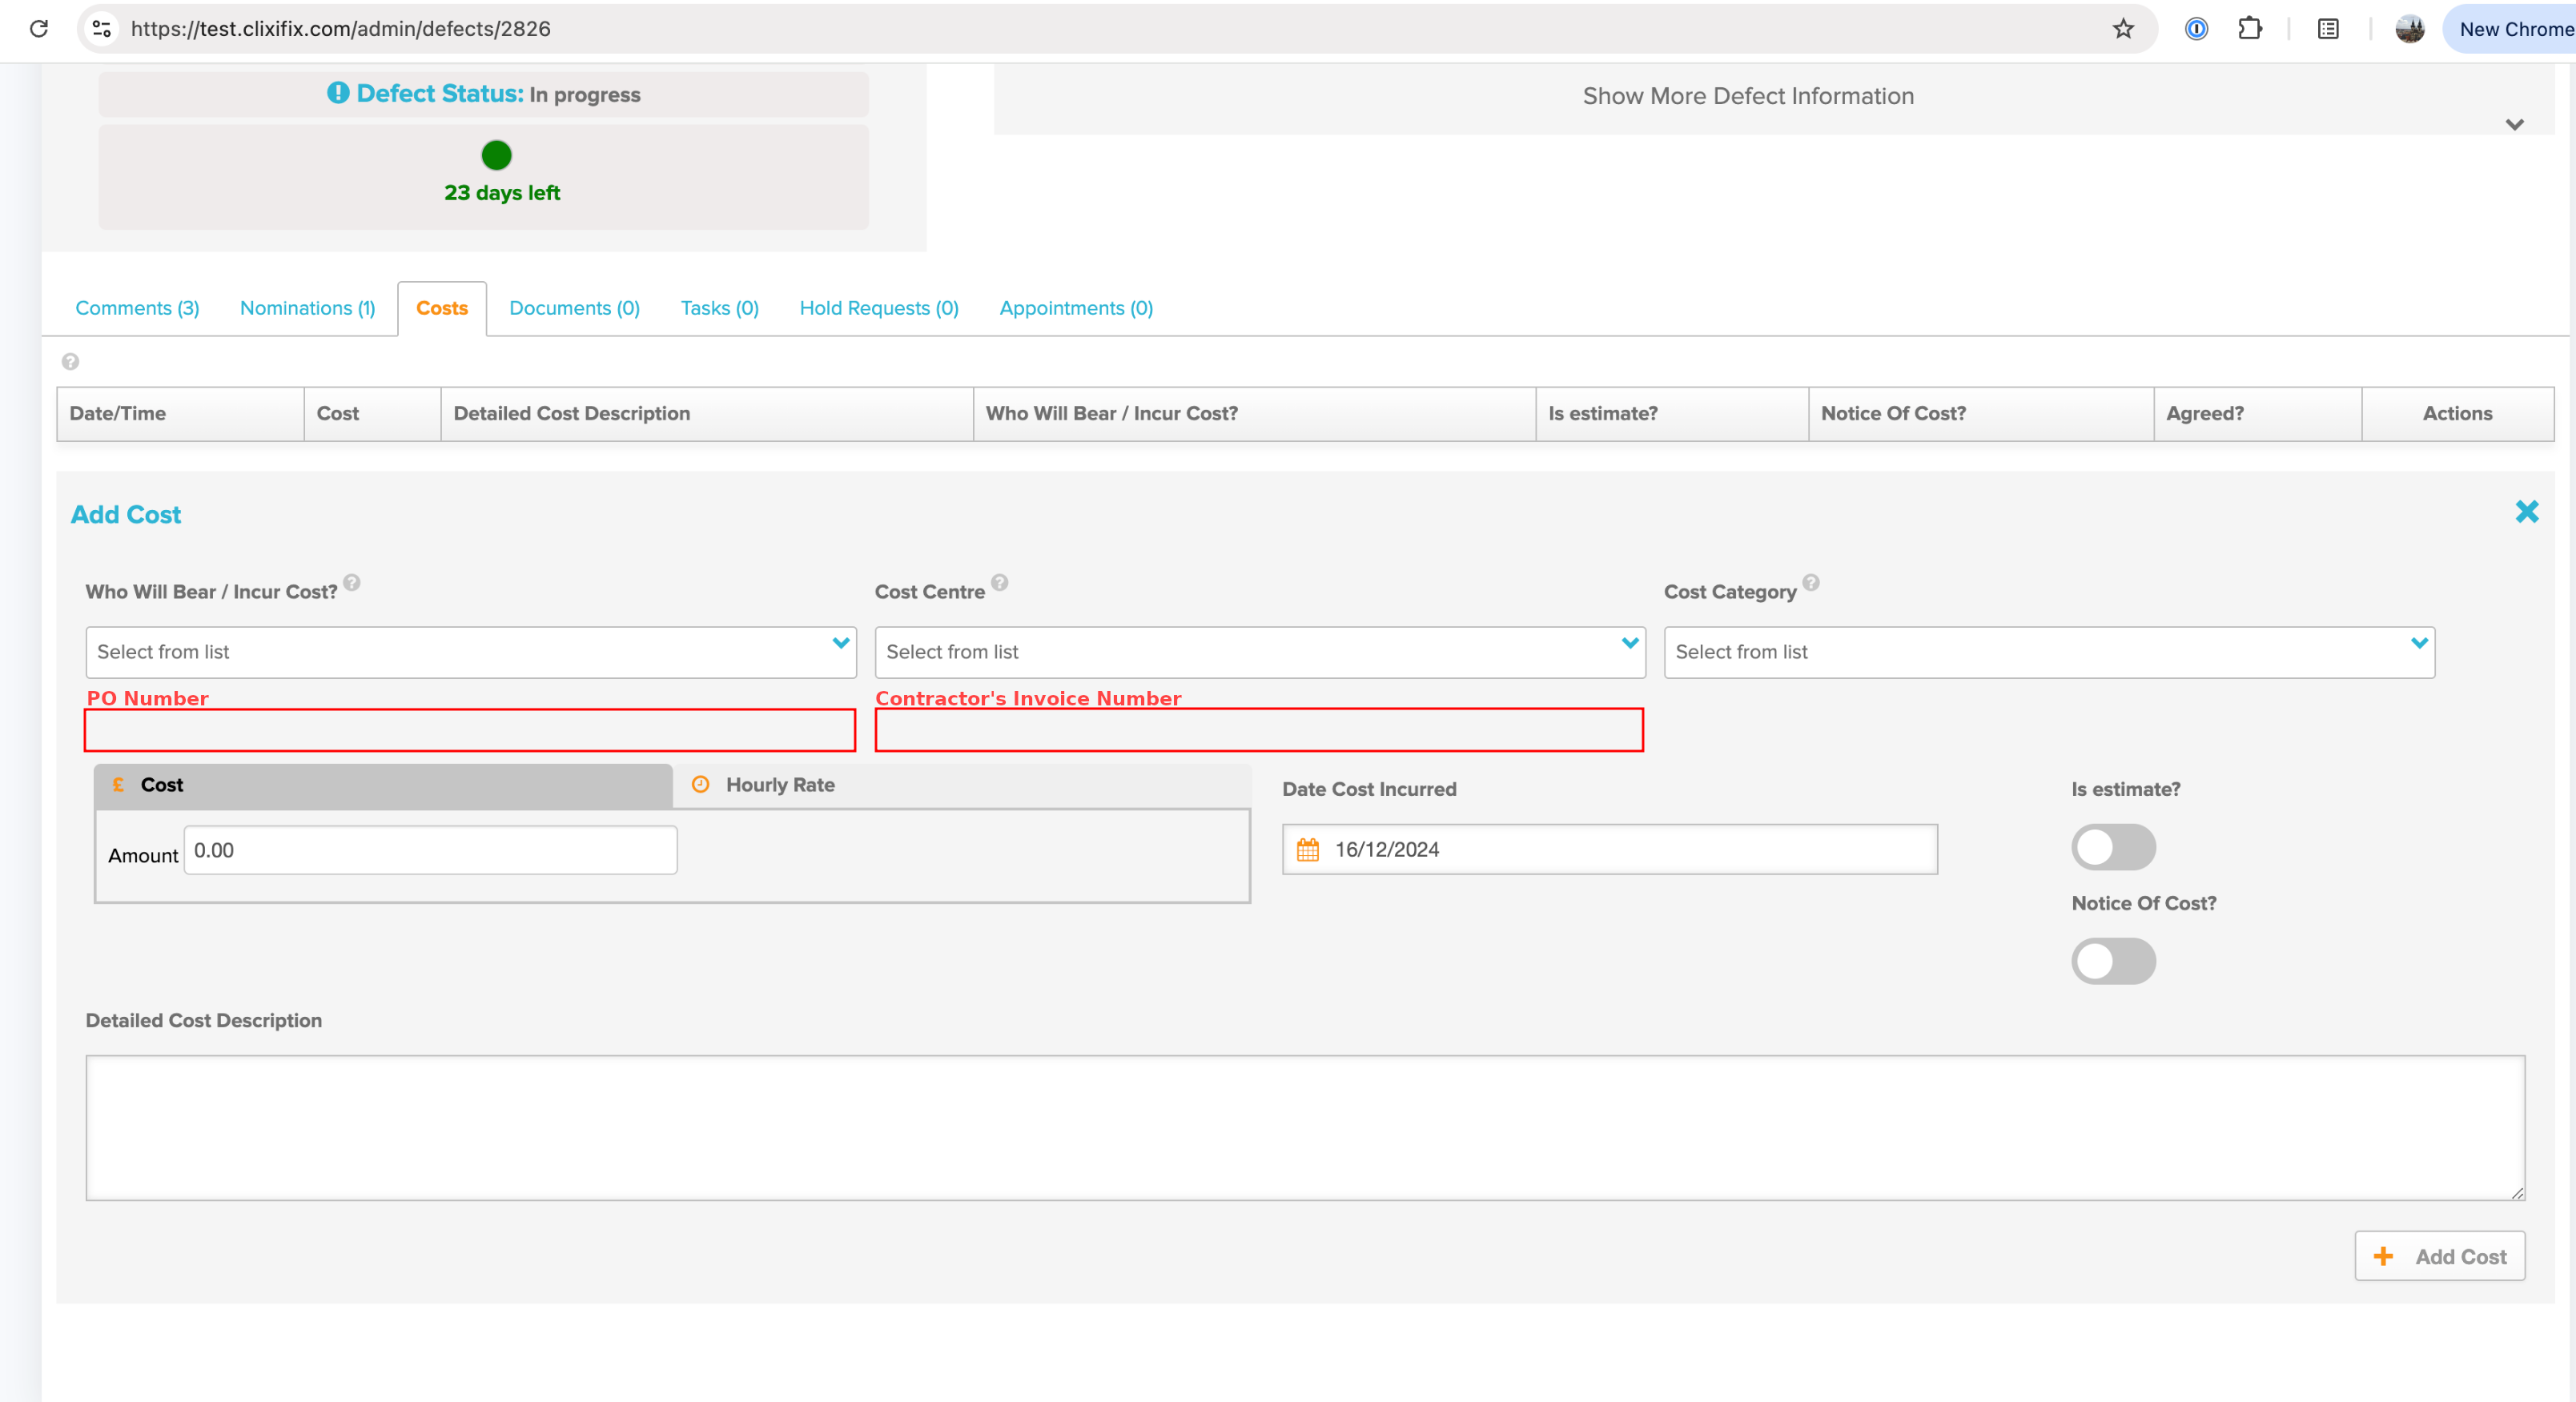Click the help icon above the costs table

(70, 361)
